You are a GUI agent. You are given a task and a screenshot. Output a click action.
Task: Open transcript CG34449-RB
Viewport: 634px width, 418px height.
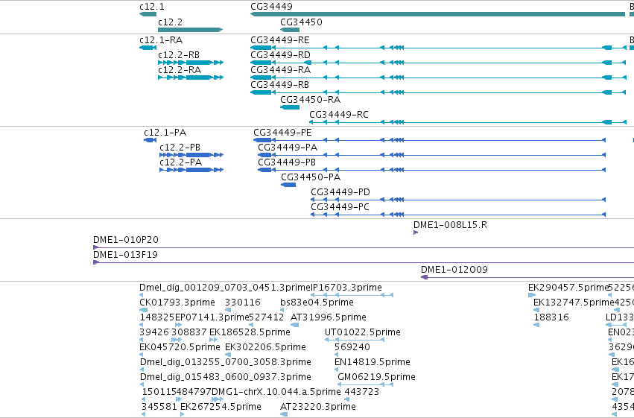[x=438, y=92]
